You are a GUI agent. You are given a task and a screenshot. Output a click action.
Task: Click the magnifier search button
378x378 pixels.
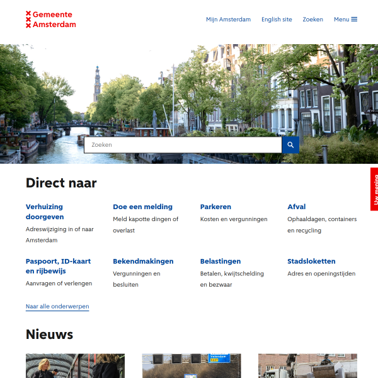(290, 145)
